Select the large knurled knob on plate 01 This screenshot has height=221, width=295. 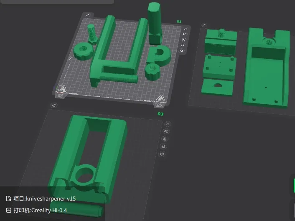83,51
